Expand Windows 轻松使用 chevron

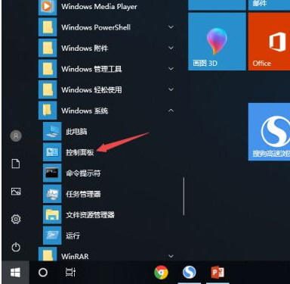pyautogui.click(x=171, y=89)
